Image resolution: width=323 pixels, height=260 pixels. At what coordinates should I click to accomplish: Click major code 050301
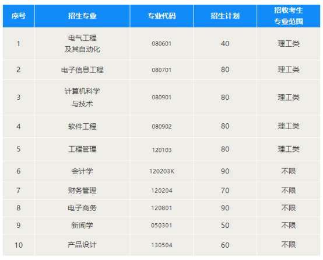pyautogui.click(x=161, y=225)
